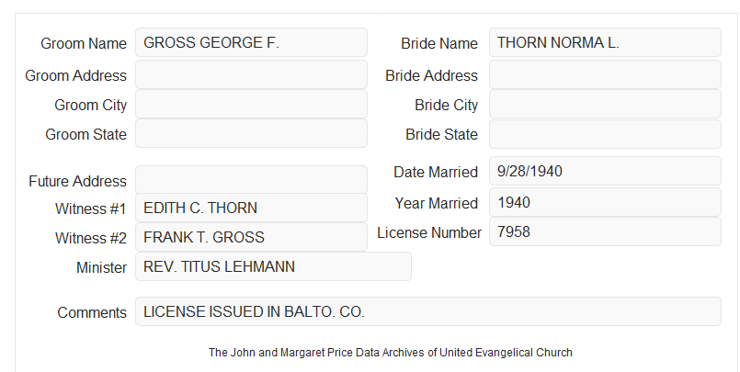Select the Groom City input
Viewport: 740px width, 372px height.
tap(251, 104)
